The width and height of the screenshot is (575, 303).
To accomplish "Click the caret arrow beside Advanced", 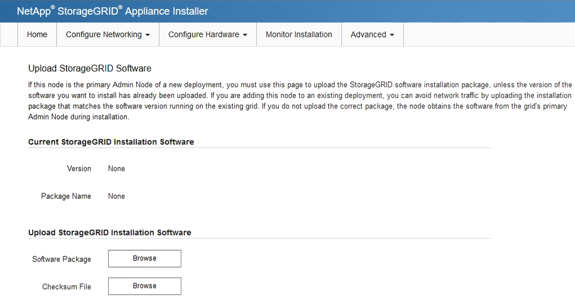I will point(392,35).
